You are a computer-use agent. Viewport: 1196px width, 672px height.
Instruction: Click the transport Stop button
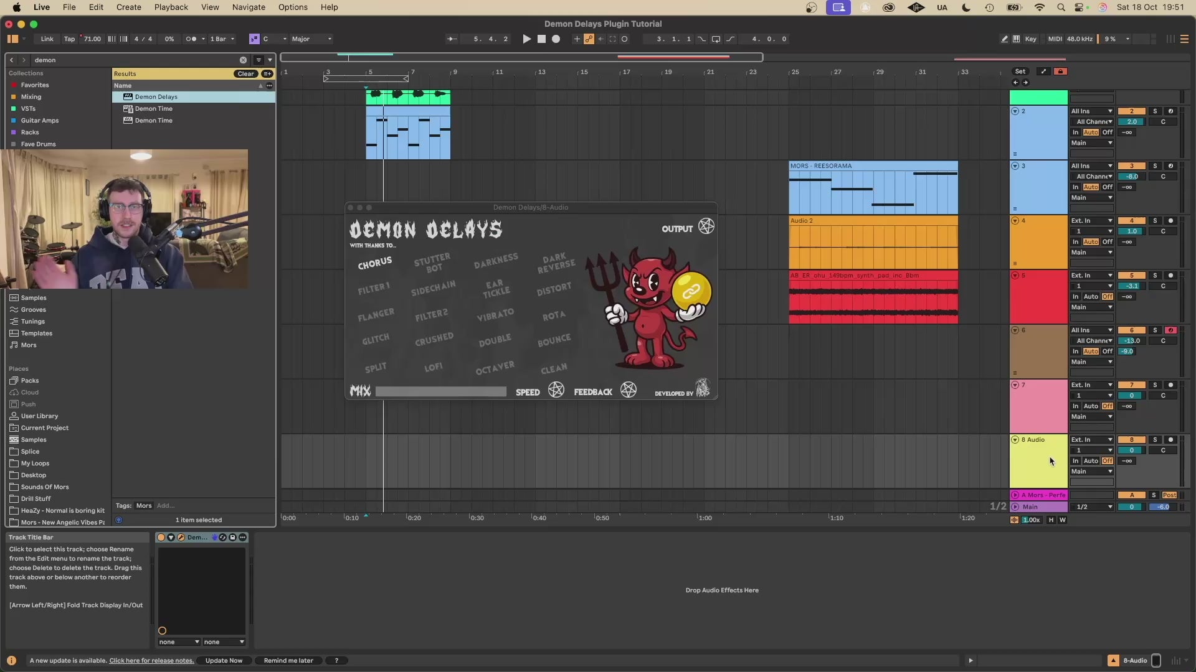[x=541, y=39]
